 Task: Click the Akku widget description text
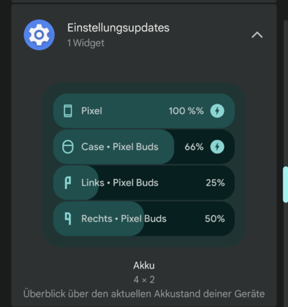[x=144, y=294]
